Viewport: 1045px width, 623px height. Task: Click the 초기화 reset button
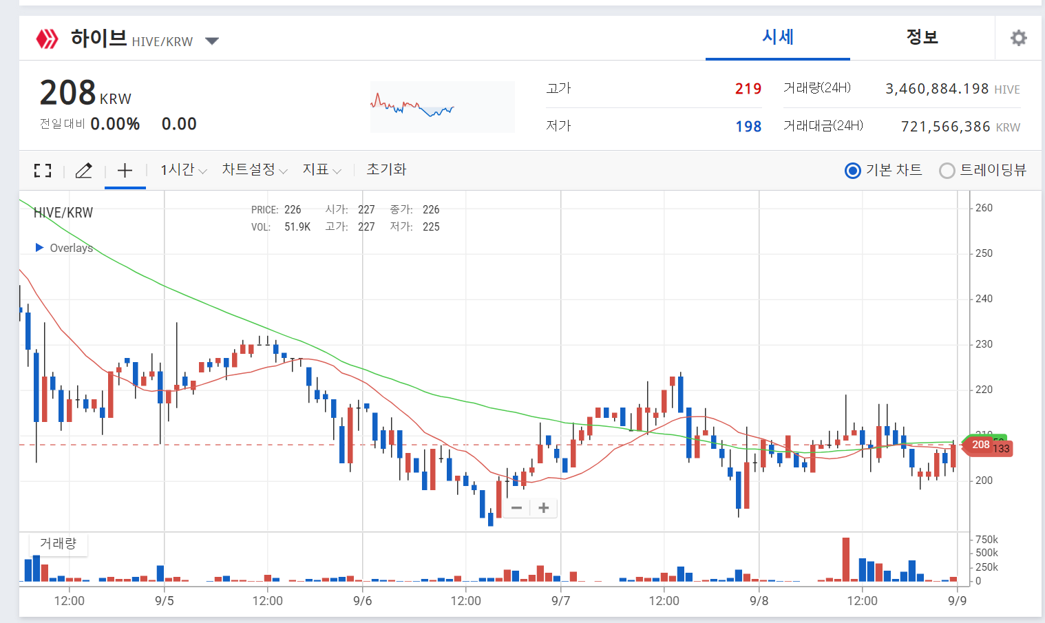pos(386,169)
